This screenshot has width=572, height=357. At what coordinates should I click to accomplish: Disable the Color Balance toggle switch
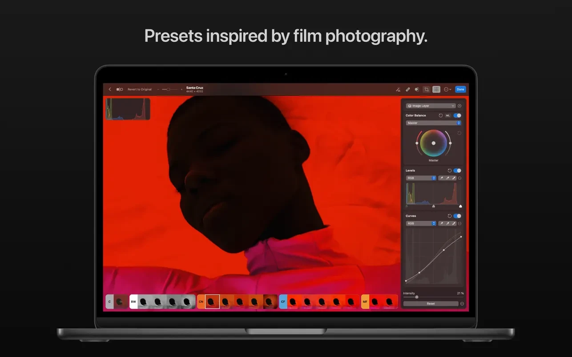[457, 115]
